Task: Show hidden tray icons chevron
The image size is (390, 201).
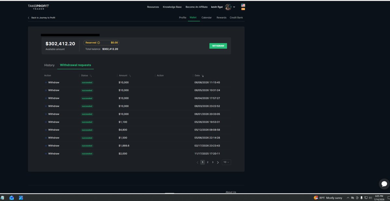Action: coord(348,198)
